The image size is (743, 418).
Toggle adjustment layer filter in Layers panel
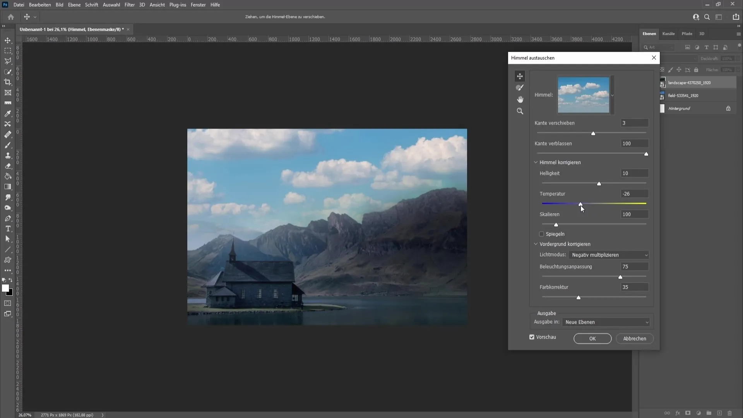(x=697, y=47)
